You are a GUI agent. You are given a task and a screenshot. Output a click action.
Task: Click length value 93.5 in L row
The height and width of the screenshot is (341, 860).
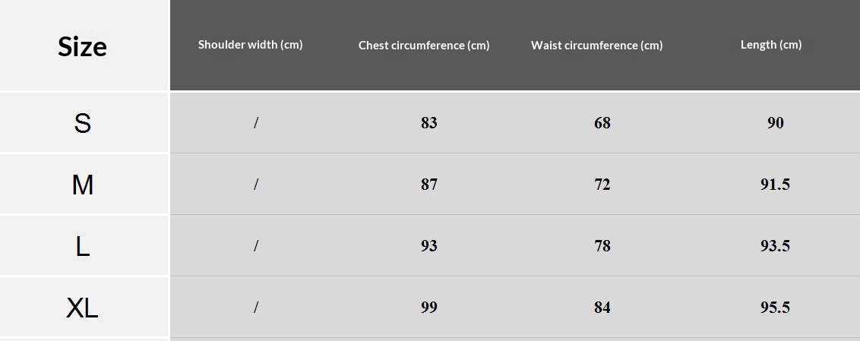(776, 246)
